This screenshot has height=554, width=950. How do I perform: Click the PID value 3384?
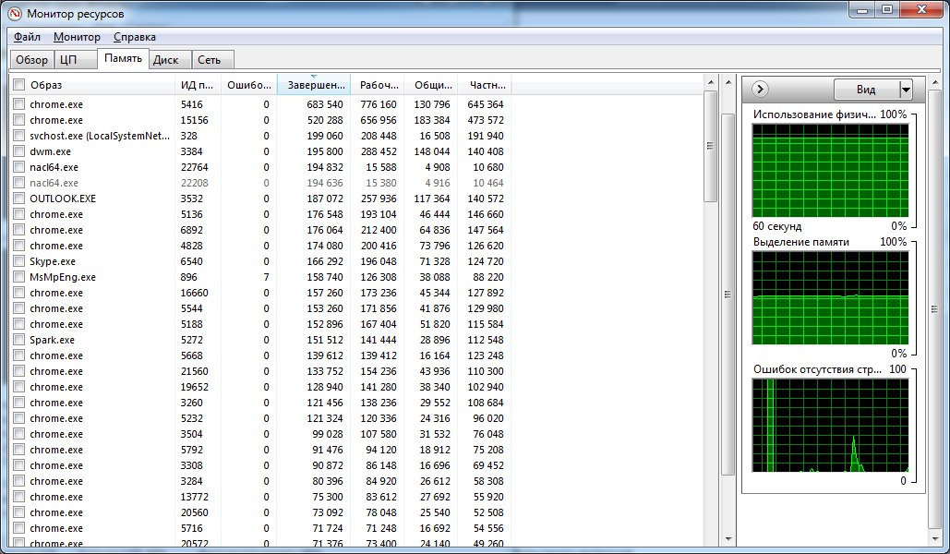tap(191, 151)
